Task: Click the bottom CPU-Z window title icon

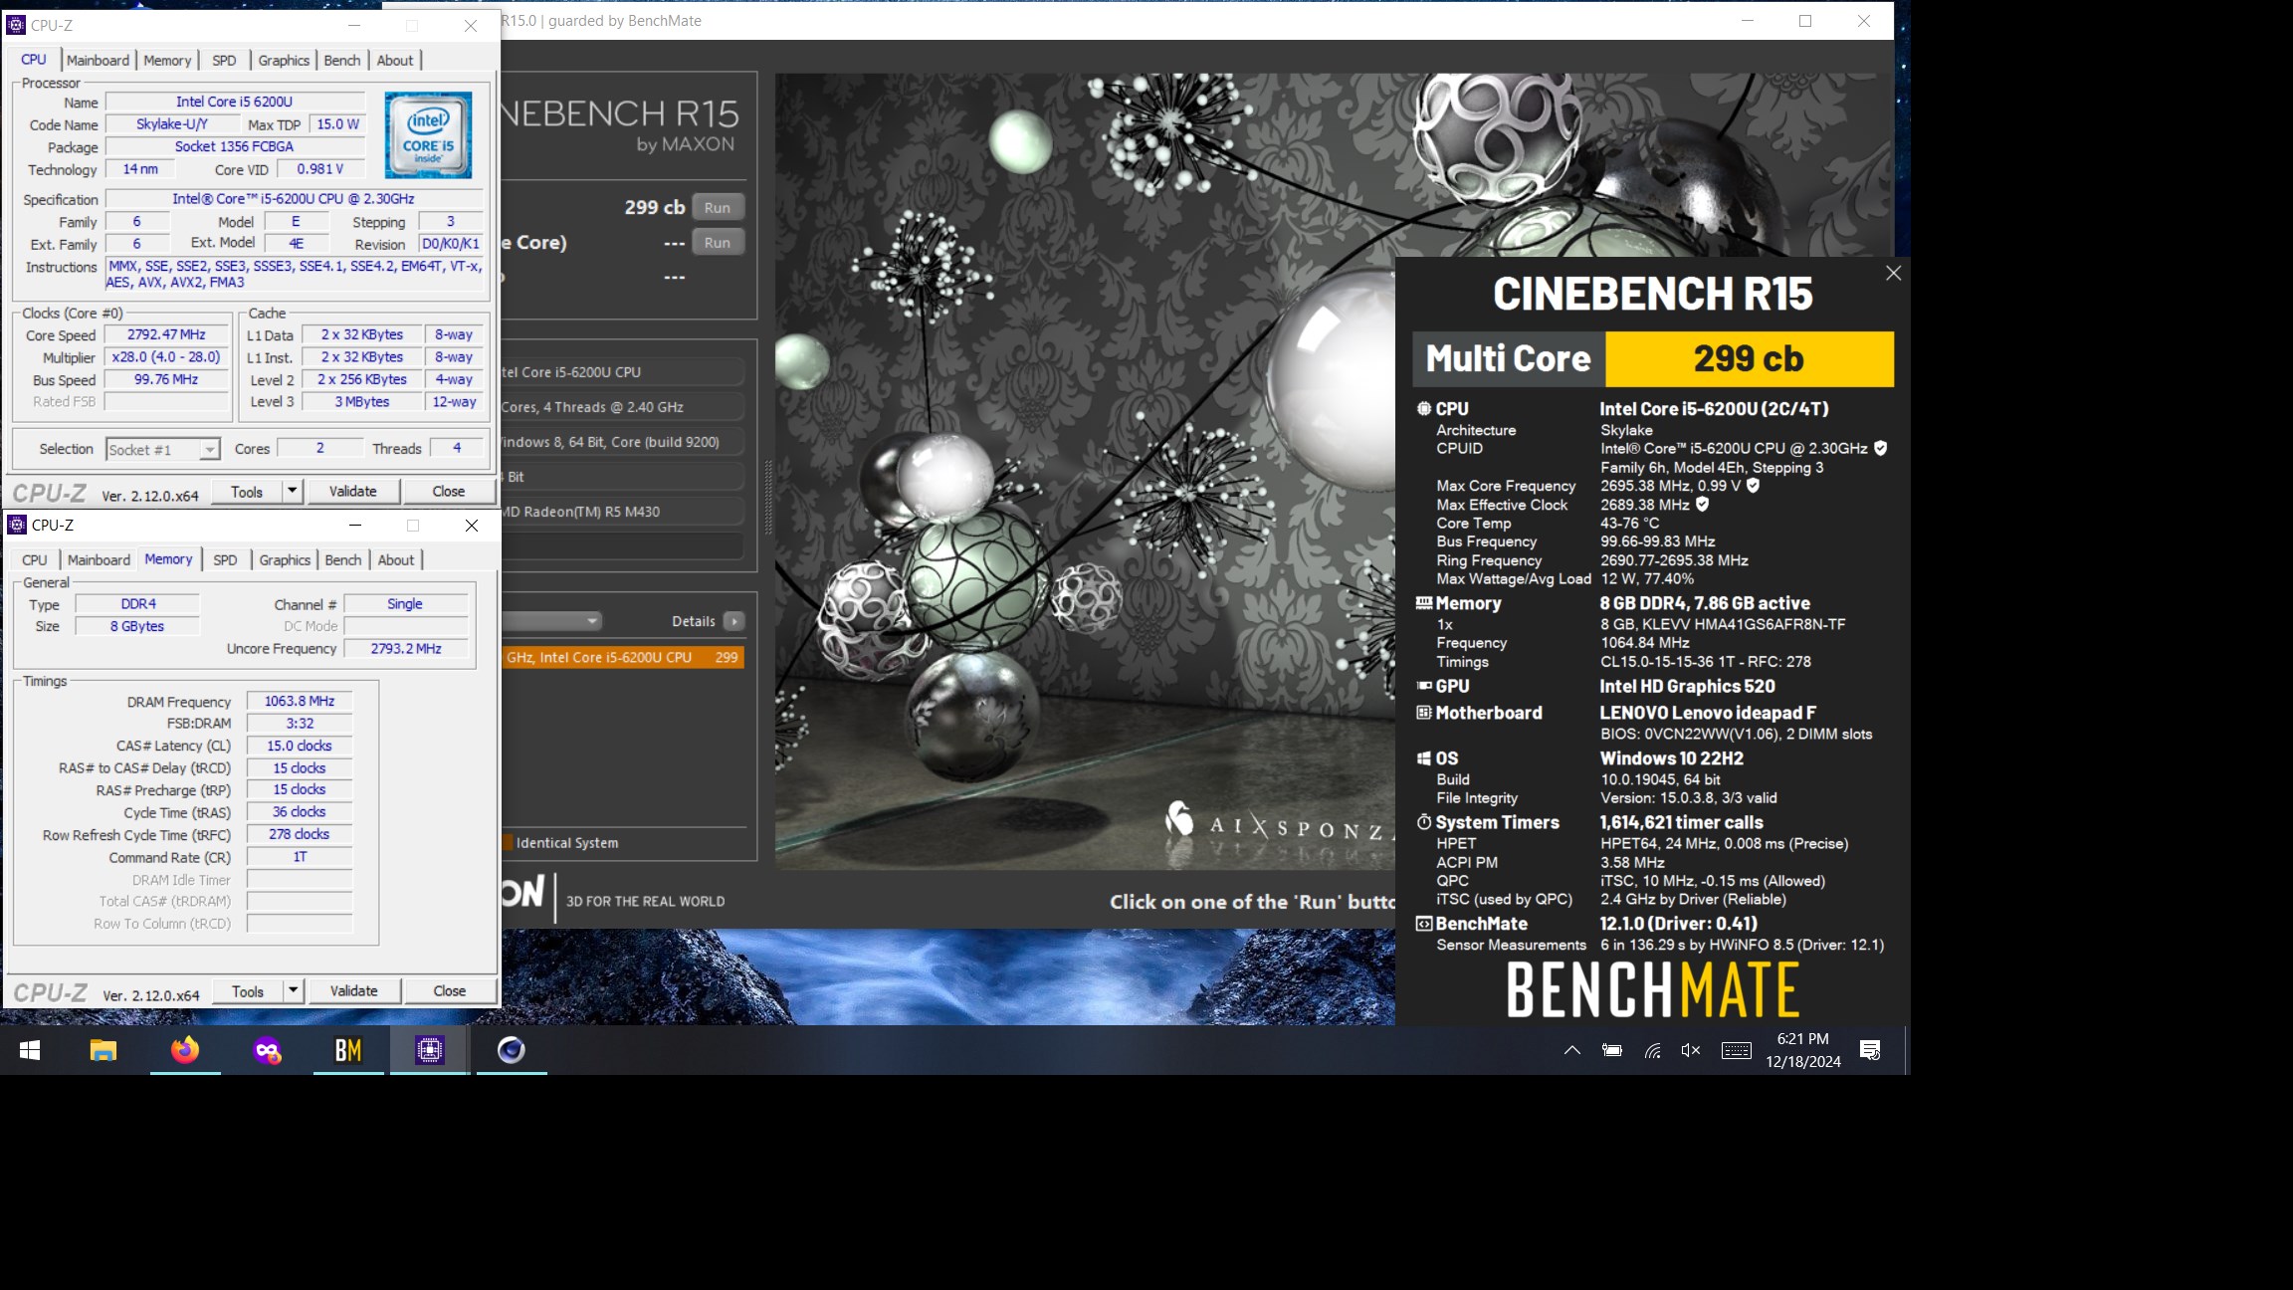Action: 17,525
